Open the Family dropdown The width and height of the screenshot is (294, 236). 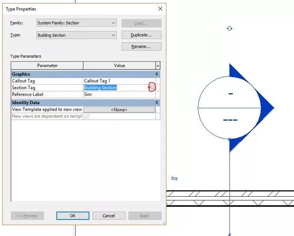(x=76, y=23)
